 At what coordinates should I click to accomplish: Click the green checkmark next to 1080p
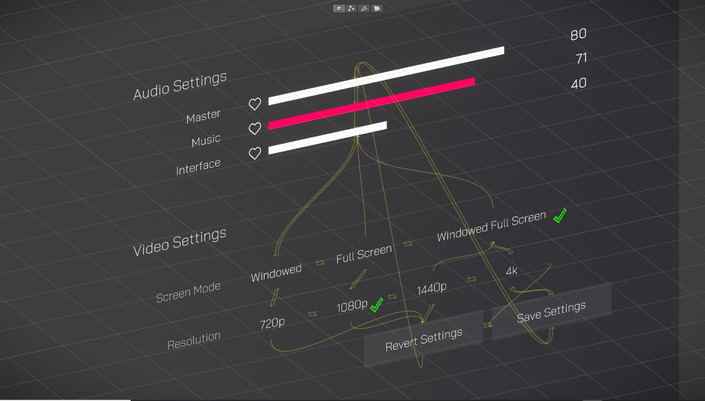377,305
